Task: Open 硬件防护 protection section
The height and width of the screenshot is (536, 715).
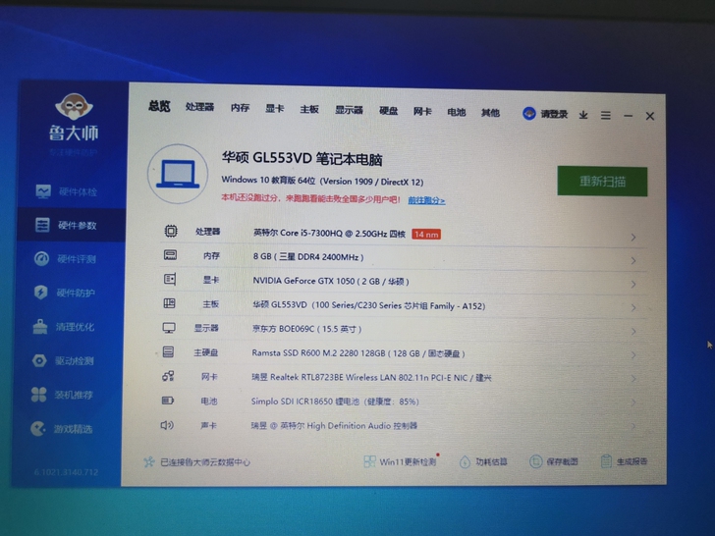Action: pos(64,293)
